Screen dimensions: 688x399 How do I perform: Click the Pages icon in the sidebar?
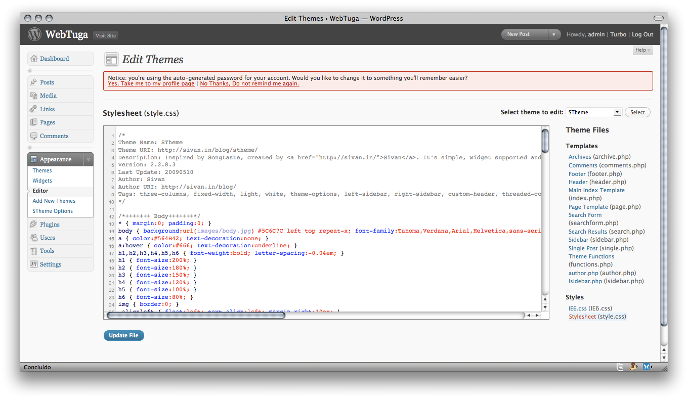coord(34,122)
